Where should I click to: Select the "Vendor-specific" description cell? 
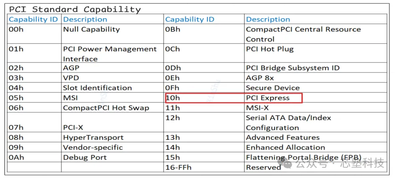93,147
